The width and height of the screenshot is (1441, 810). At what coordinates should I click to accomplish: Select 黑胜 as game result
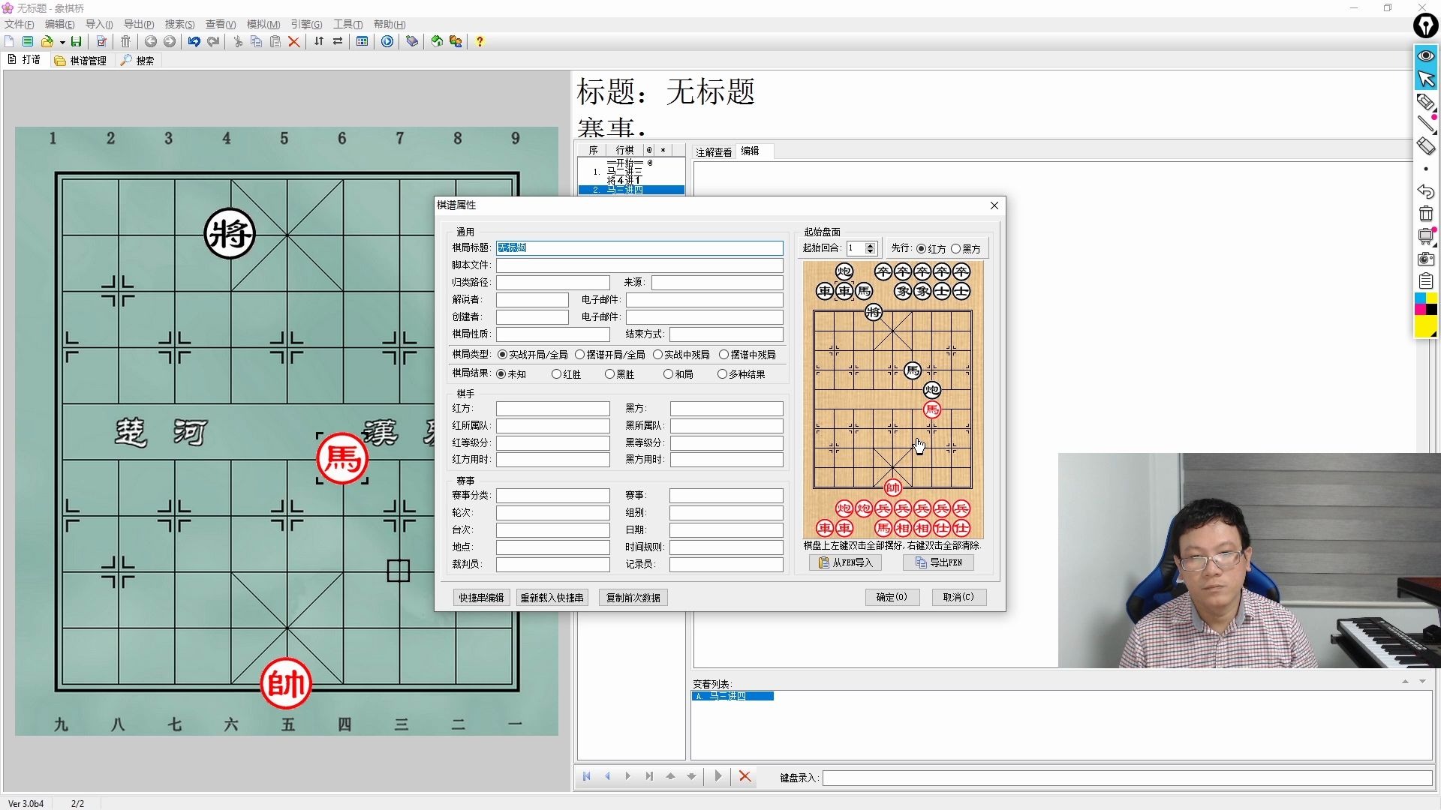click(620, 374)
